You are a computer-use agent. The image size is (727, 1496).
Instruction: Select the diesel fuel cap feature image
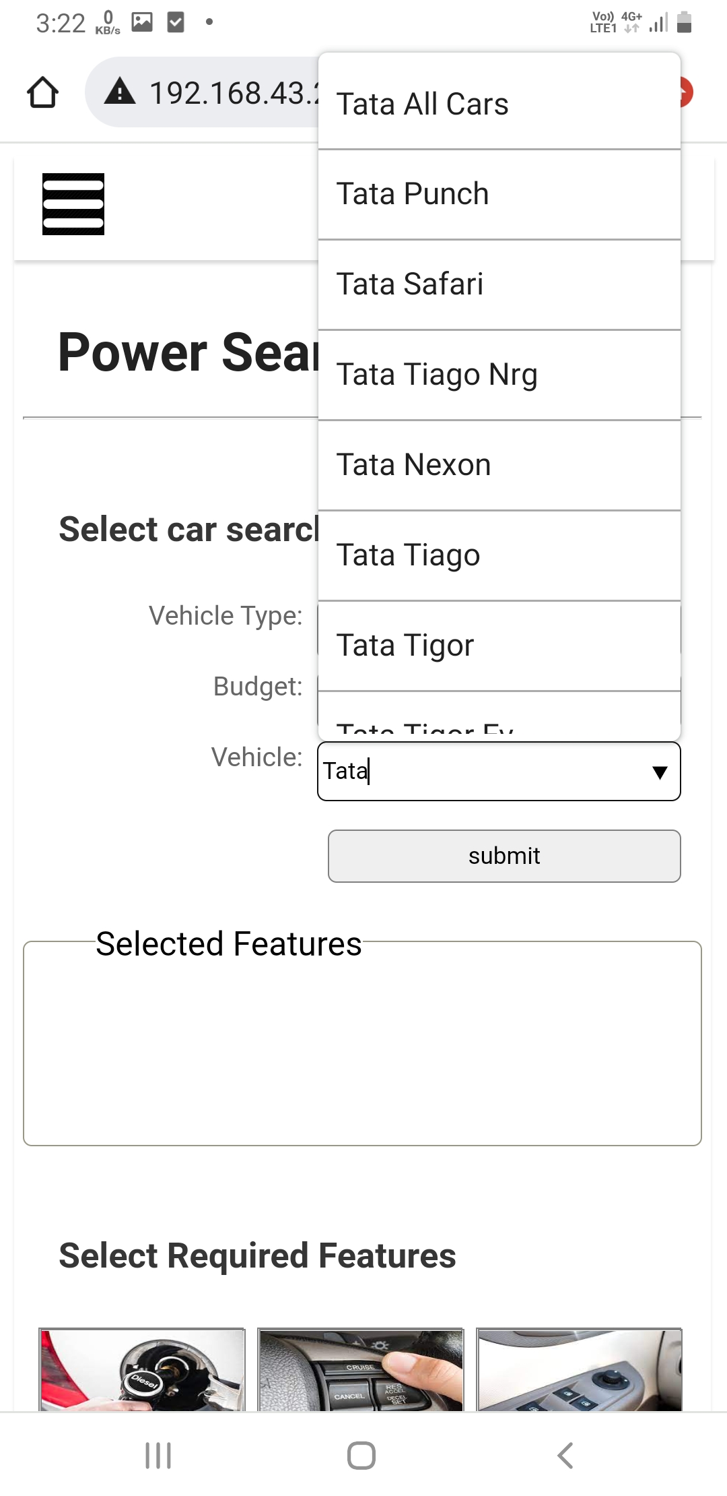[x=142, y=1369]
